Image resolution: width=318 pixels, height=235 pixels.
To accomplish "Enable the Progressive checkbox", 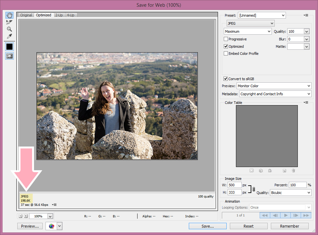I will [x=226, y=39].
